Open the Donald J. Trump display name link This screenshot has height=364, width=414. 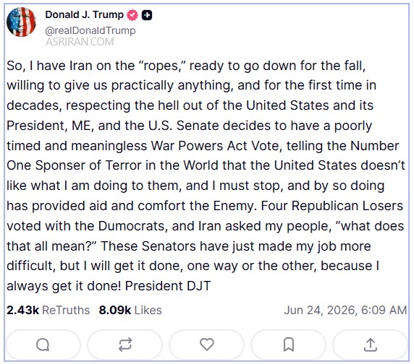tap(85, 14)
